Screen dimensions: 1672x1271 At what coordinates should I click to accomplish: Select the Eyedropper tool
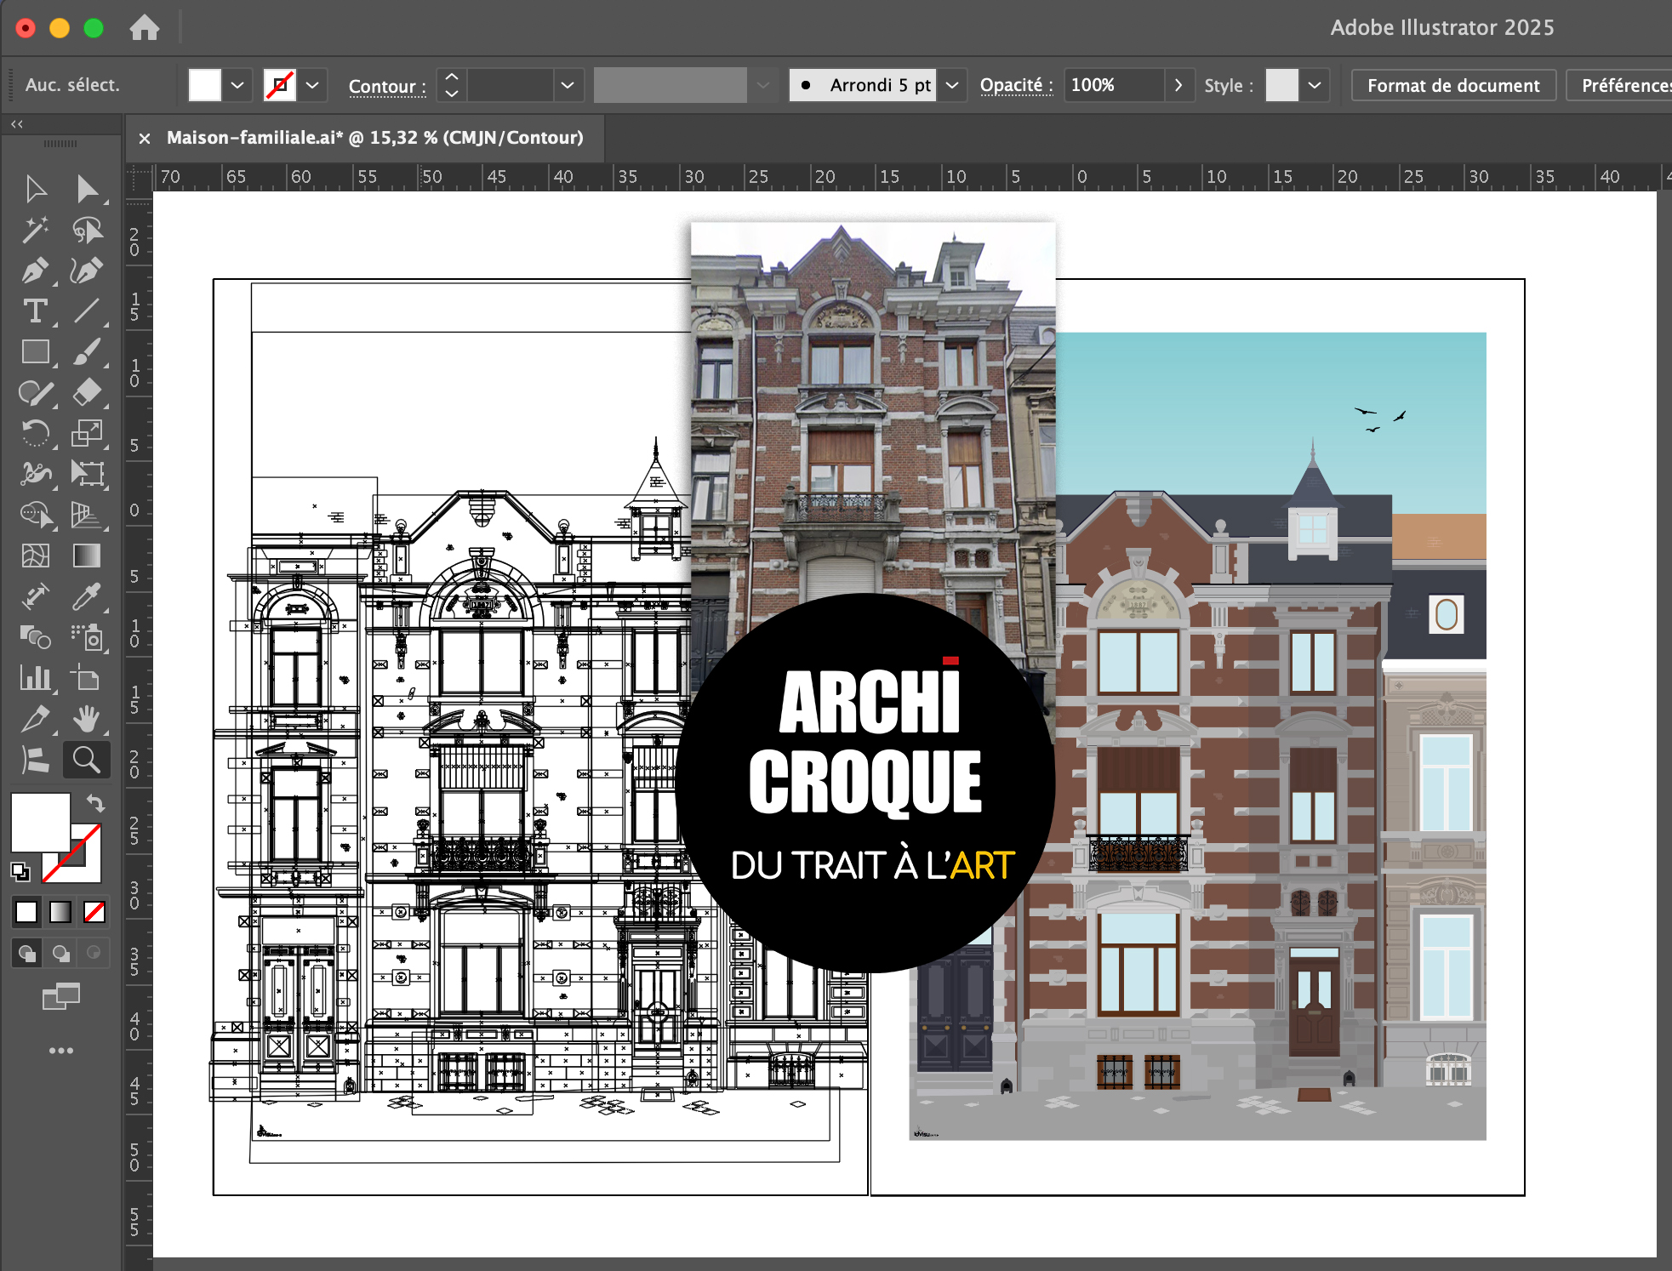[87, 596]
